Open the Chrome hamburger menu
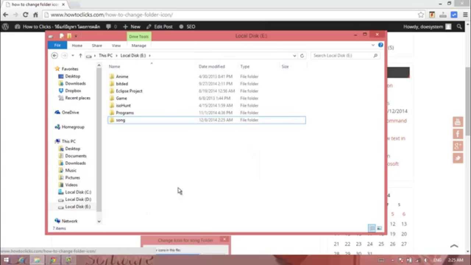 click(465, 15)
